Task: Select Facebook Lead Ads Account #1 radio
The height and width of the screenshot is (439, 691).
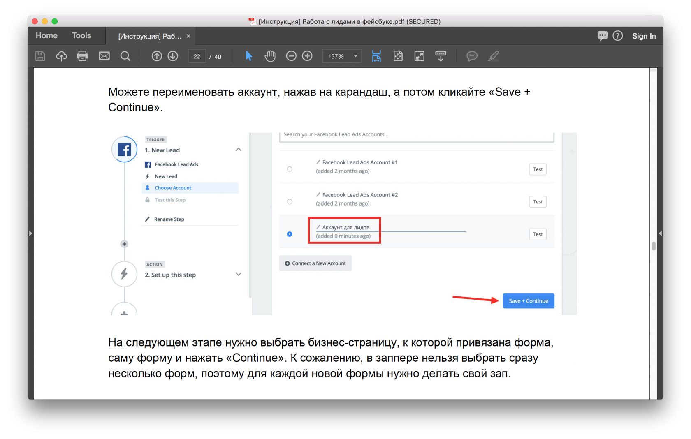Action: coord(290,169)
